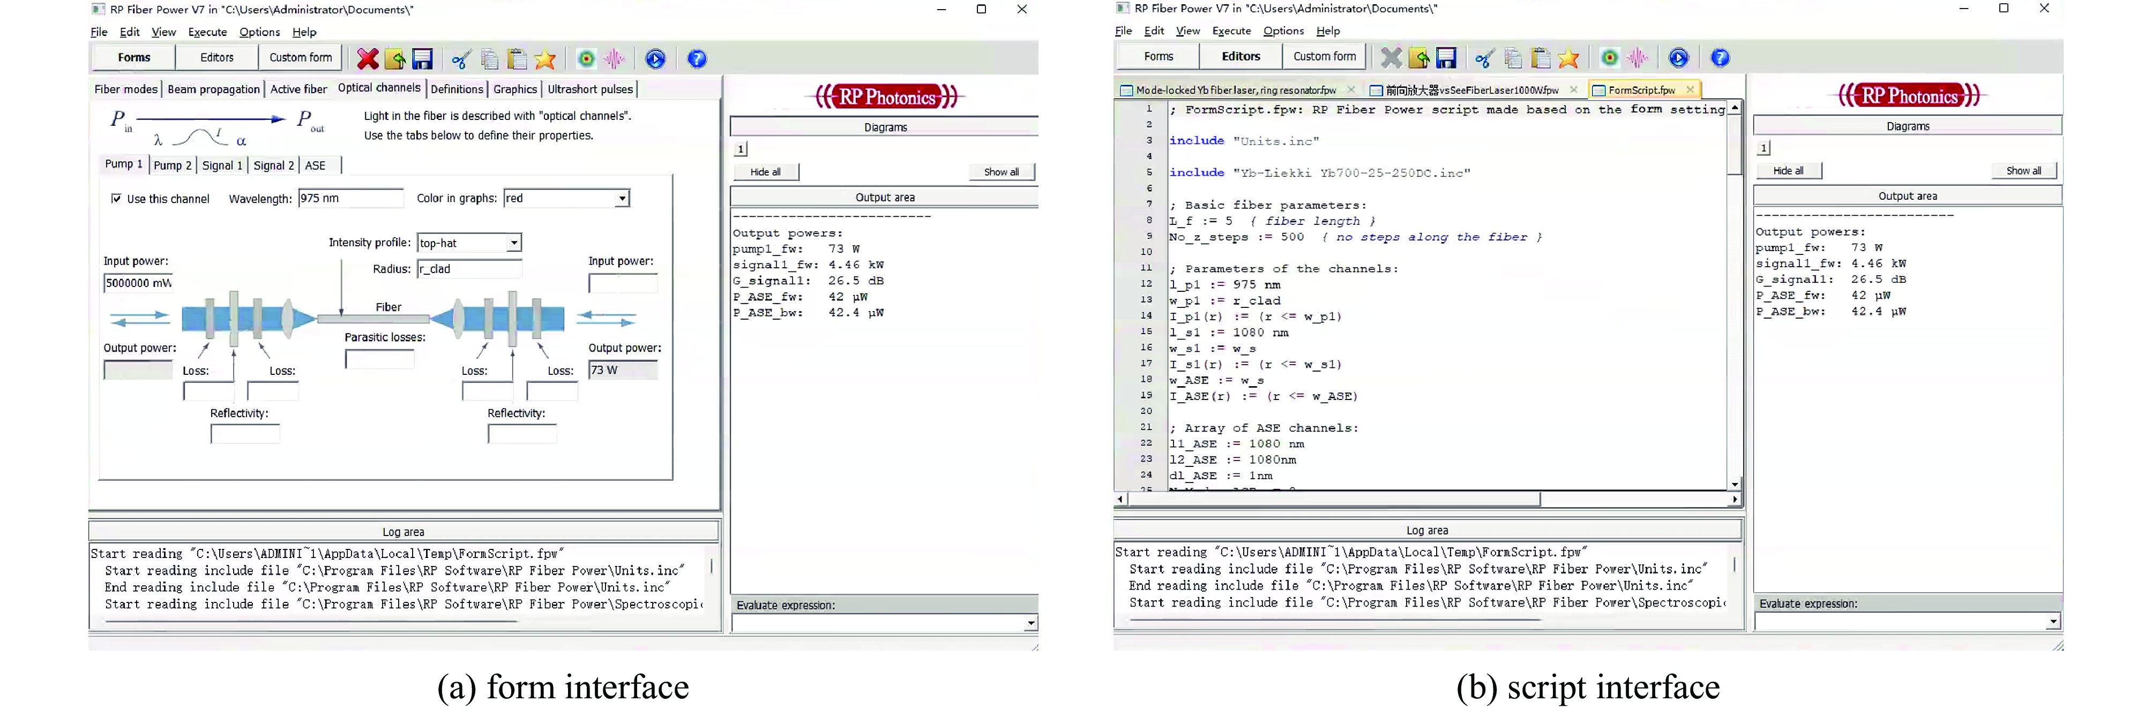Open the 'Color in graphs' red dropdown
This screenshot has width=2152, height=709.
622,199
